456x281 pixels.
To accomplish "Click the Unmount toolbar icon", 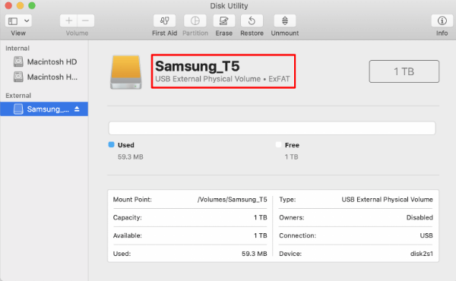I will tap(285, 21).
